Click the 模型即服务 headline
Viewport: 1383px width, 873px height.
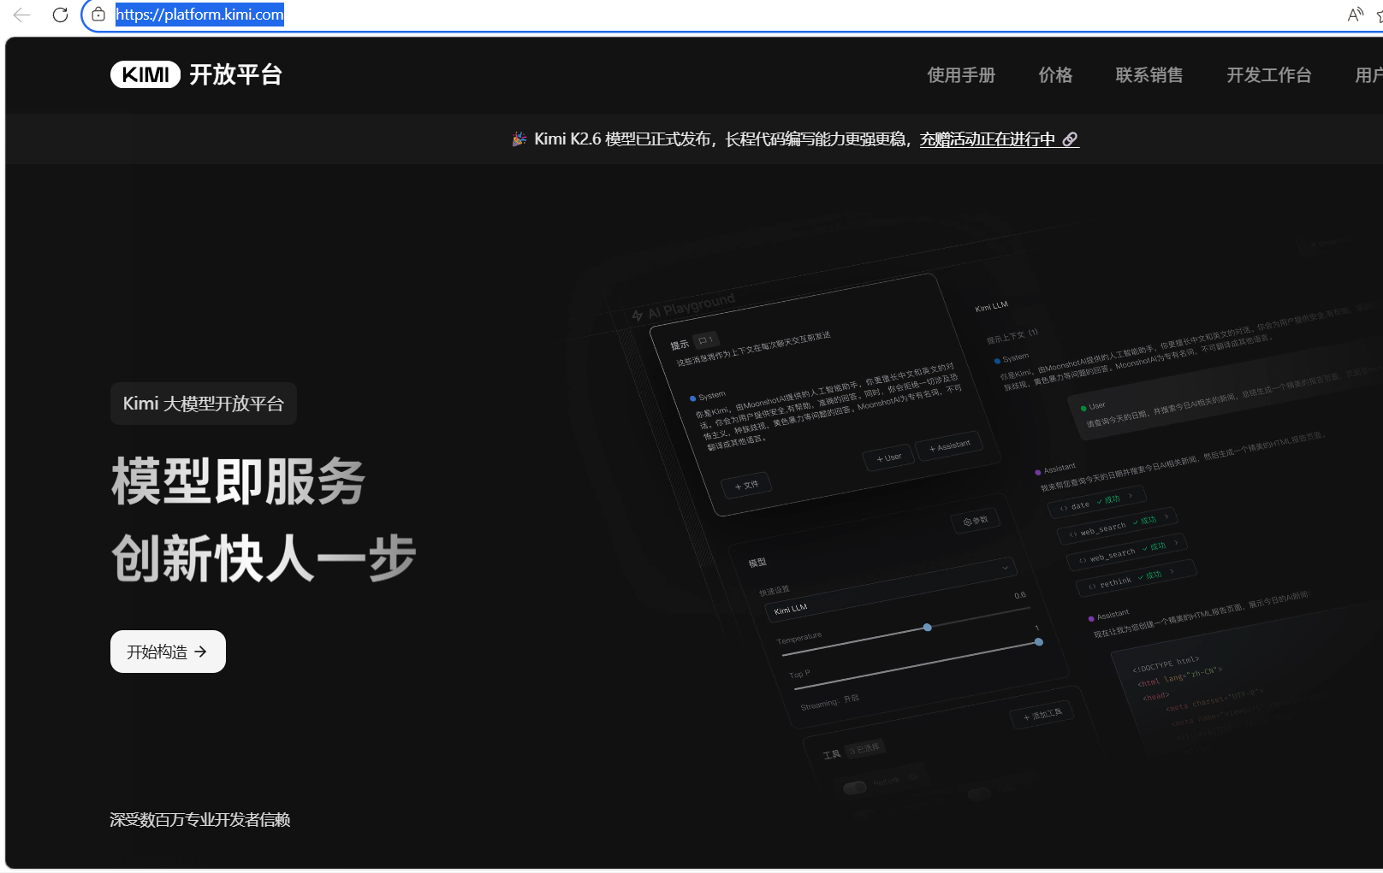(239, 481)
